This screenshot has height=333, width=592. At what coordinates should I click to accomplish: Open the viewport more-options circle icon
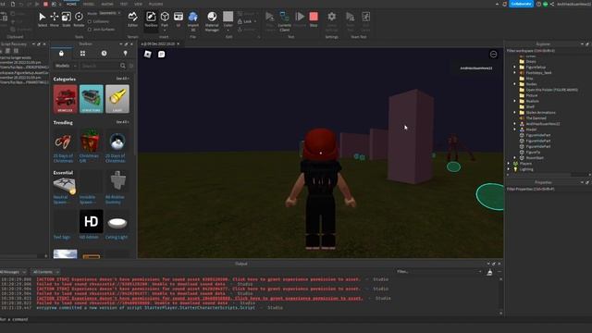coord(493,54)
